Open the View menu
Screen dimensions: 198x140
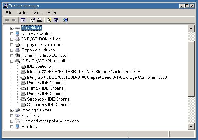click(38, 13)
